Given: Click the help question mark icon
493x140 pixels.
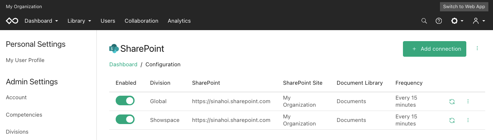Looking at the screenshot, I should [x=439, y=21].
